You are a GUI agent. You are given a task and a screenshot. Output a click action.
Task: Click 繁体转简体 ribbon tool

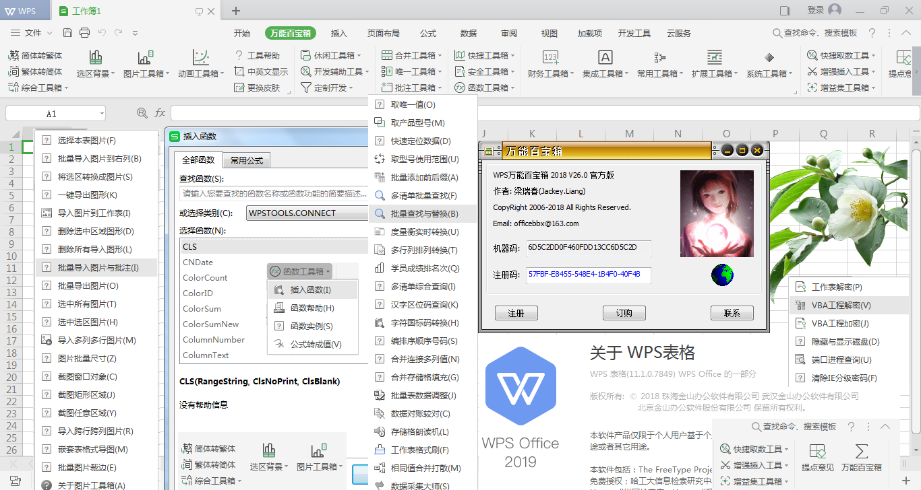coord(36,71)
